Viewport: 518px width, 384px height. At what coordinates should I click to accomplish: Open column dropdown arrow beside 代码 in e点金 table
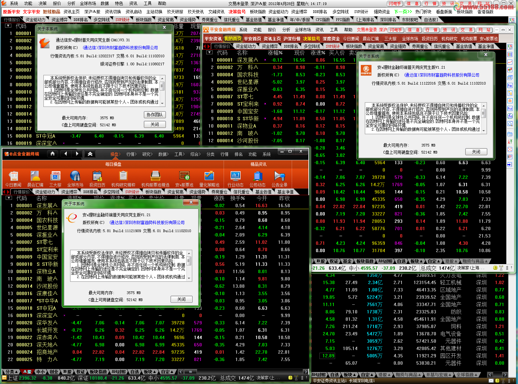pyautogui.click(x=9, y=198)
